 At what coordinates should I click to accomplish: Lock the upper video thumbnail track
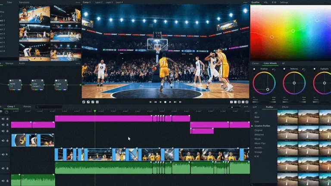7,140
